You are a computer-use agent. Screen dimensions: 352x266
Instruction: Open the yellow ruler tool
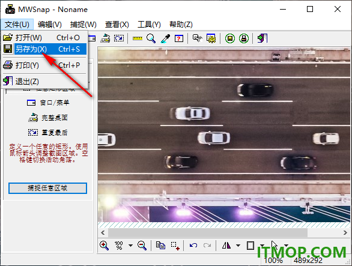click(138, 38)
